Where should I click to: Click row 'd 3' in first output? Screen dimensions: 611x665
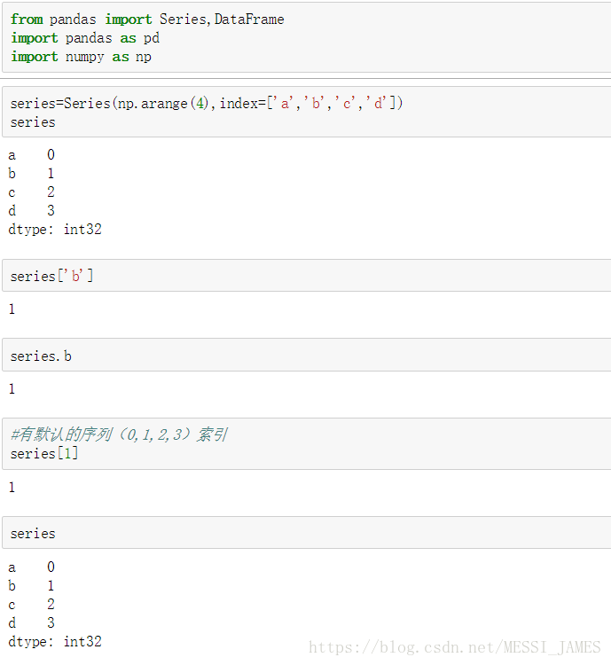[31, 211]
